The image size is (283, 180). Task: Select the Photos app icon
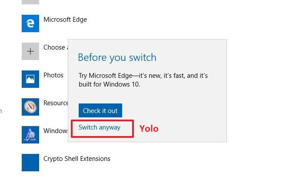point(30,79)
